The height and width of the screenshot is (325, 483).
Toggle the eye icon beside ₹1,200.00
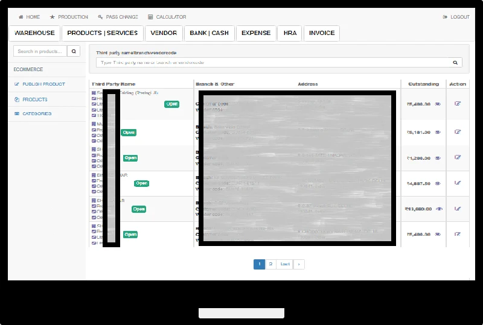pyautogui.click(x=438, y=158)
